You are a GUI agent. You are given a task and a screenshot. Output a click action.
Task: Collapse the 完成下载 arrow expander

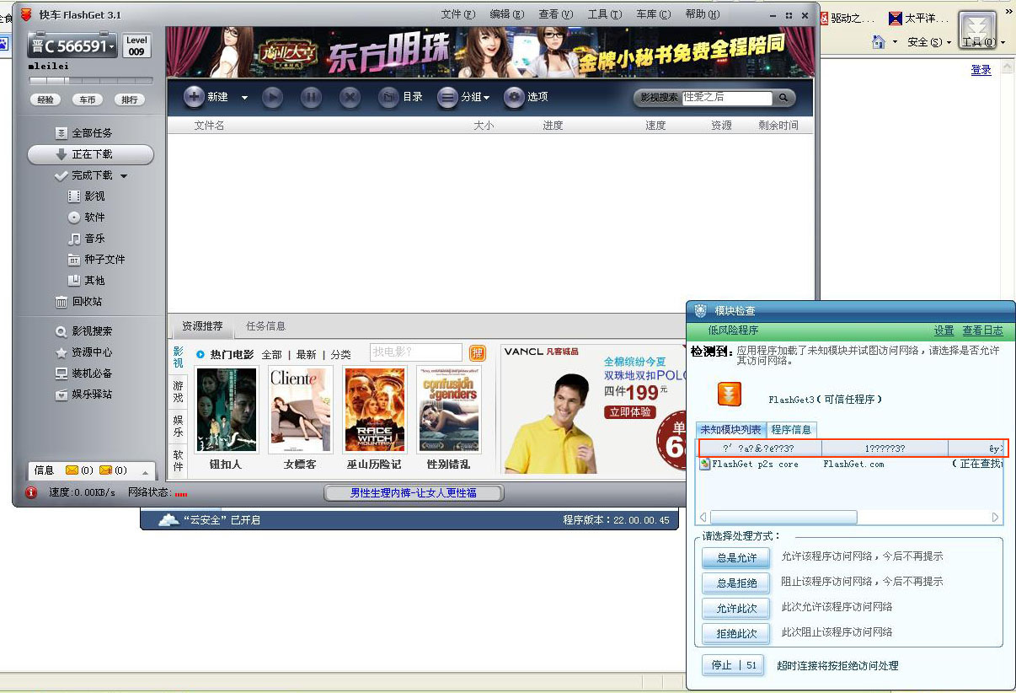(124, 176)
